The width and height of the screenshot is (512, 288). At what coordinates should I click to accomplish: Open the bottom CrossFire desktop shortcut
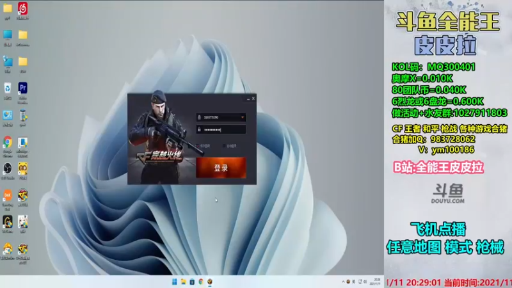22,249
